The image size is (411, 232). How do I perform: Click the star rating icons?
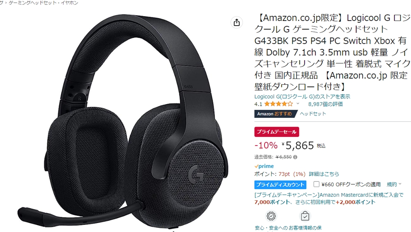(x=279, y=104)
